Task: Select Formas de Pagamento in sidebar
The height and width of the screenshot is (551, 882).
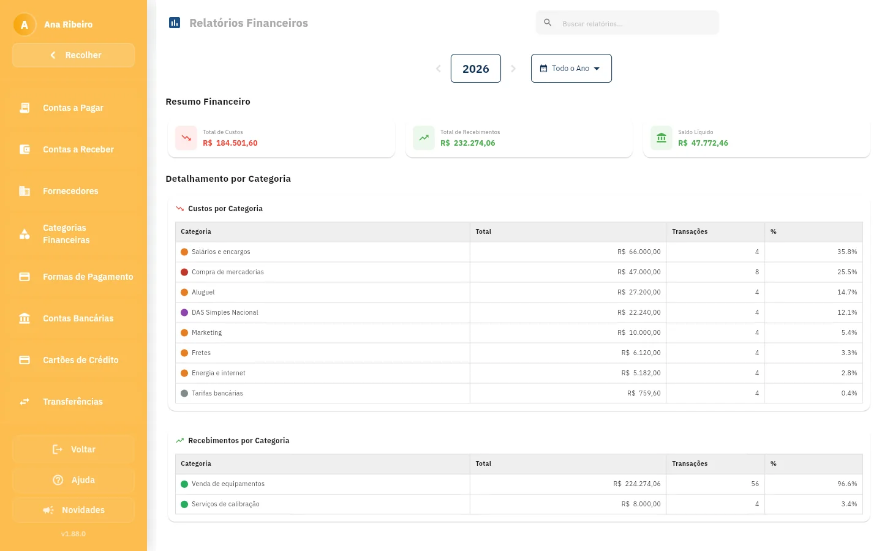Action: [73, 277]
